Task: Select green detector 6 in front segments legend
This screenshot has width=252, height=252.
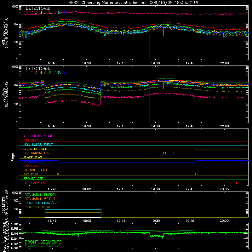Action: 50,12
